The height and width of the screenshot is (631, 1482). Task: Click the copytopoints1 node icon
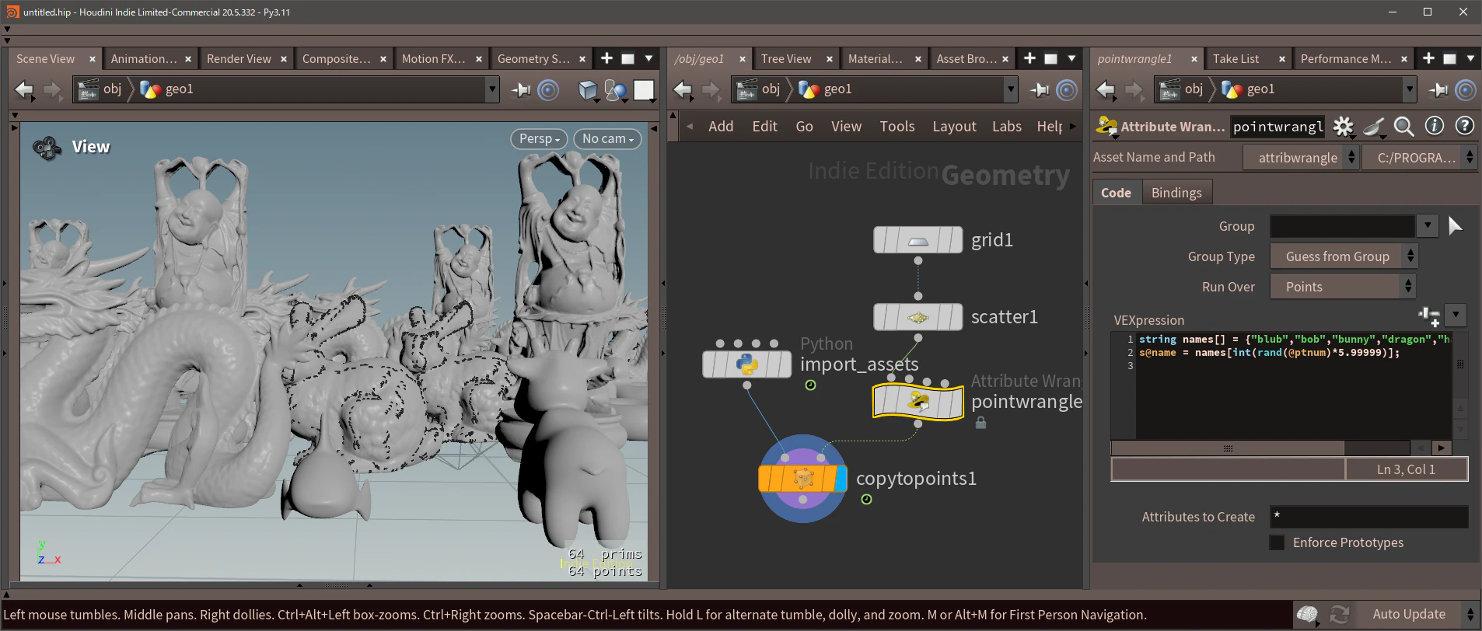click(802, 478)
